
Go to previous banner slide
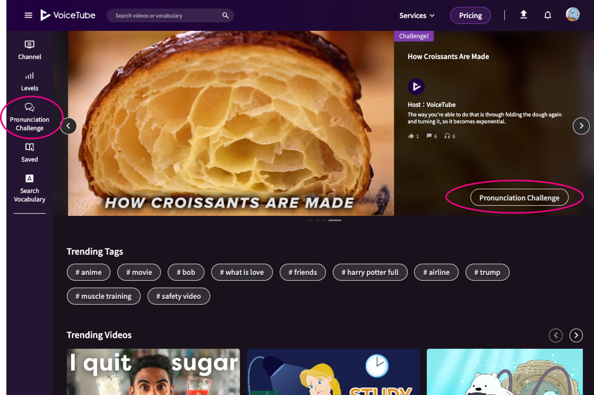tap(68, 126)
